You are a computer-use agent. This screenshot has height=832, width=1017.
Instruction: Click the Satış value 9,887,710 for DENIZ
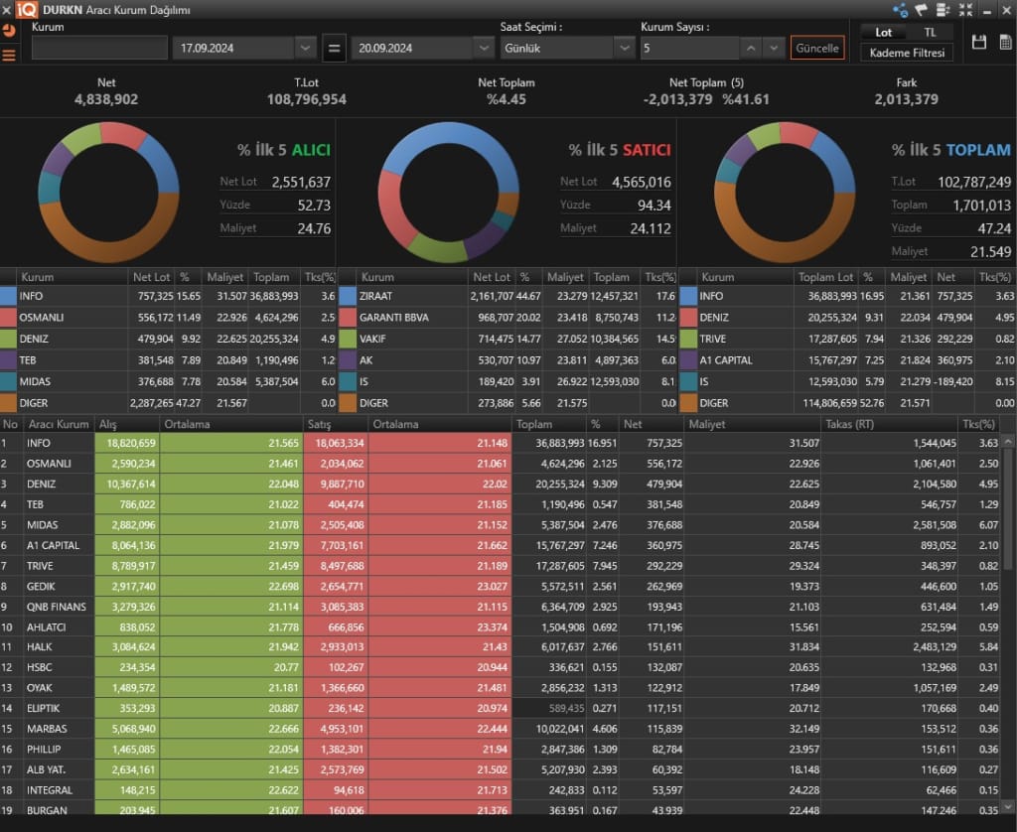pos(342,484)
